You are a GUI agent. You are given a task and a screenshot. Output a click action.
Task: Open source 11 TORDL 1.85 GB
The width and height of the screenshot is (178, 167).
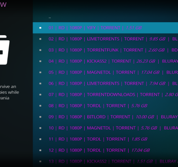pyautogui.click(x=105, y=139)
